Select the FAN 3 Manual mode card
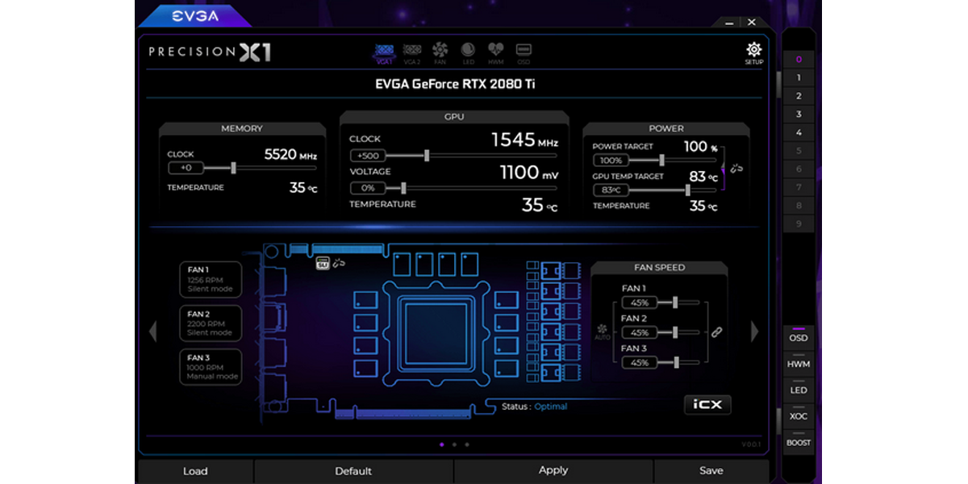Viewport: 968px width, 484px height. pyautogui.click(x=211, y=366)
